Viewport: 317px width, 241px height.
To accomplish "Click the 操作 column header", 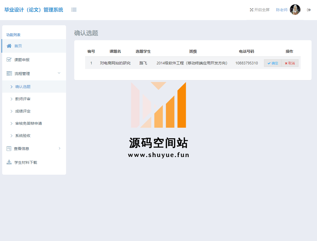I will (289, 52).
